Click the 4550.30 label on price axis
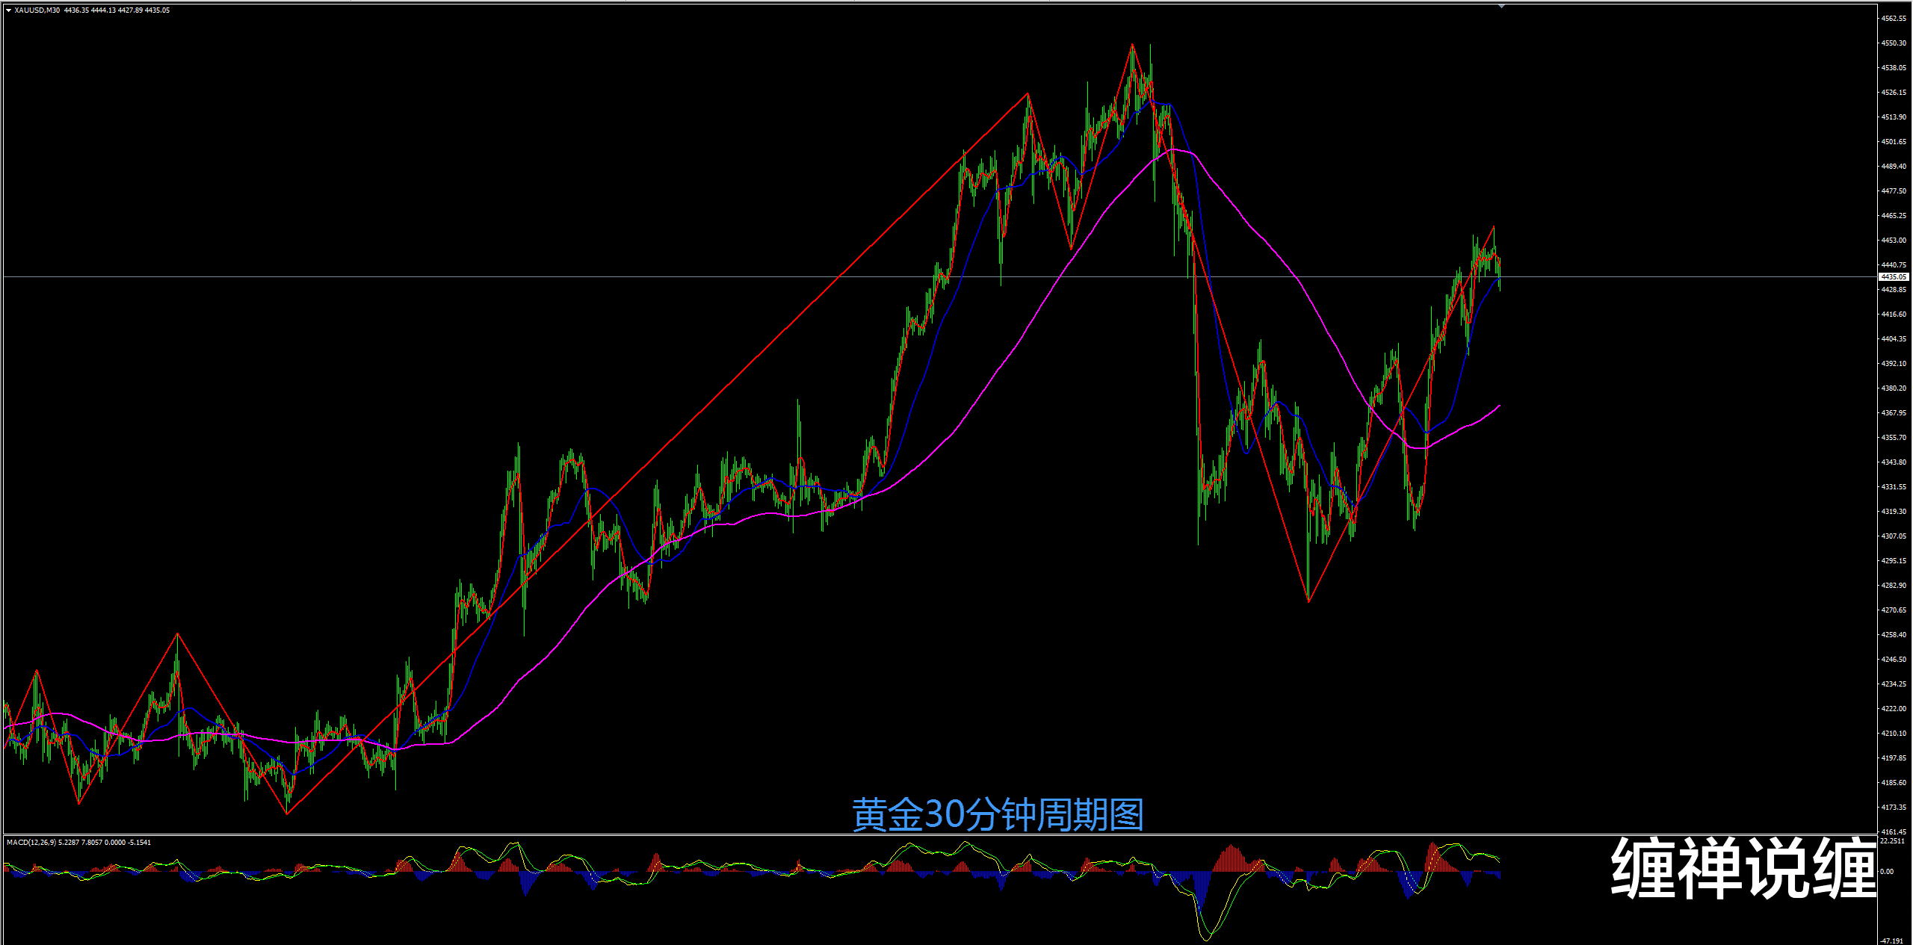The height and width of the screenshot is (945, 1913). tap(1894, 43)
